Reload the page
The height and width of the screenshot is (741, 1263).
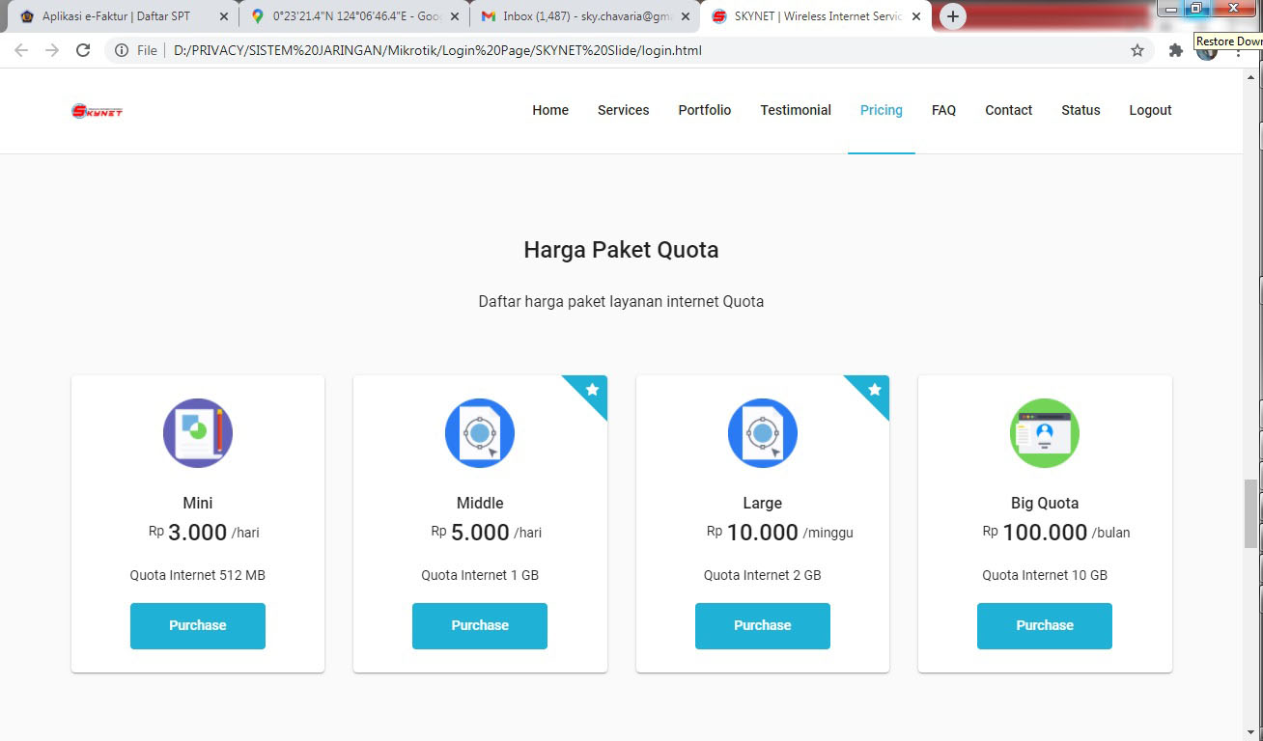pos(83,50)
